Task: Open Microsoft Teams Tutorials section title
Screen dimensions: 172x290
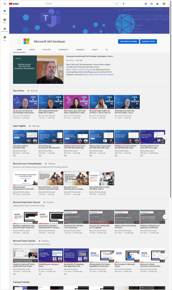Action: click(x=24, y=241)
